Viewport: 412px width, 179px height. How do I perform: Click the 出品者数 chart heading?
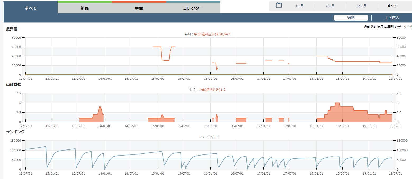click(x=13, y=84)
